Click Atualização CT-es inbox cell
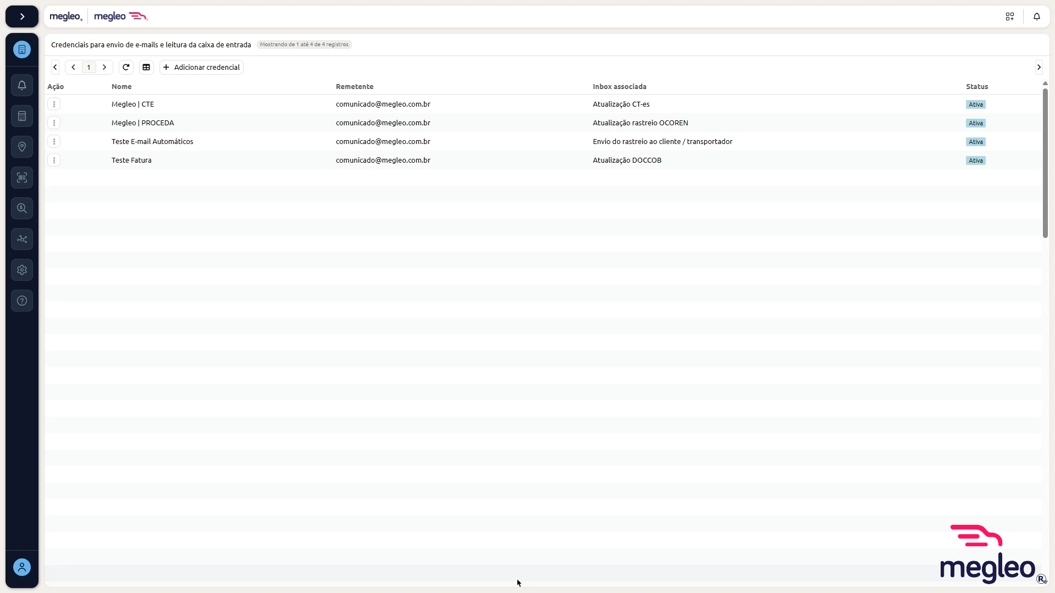The width and height of the screenshot is (1055, 593). click(x=621, y=104)
